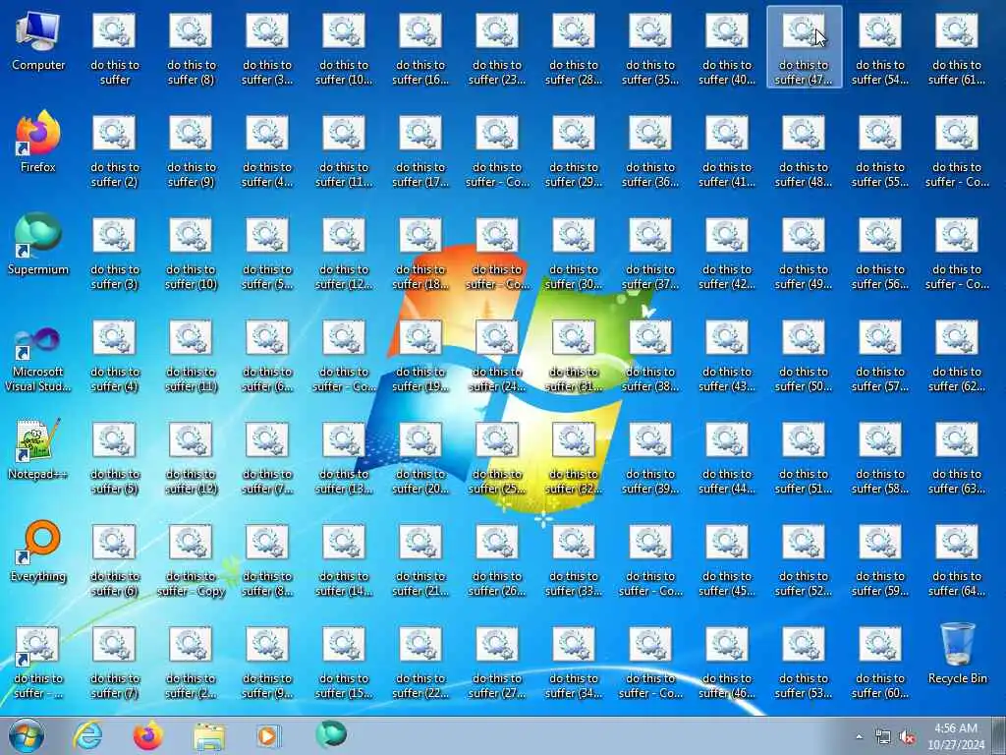
Task: Select the "do this to suffer - Copy" file
Action: point(192,560)
